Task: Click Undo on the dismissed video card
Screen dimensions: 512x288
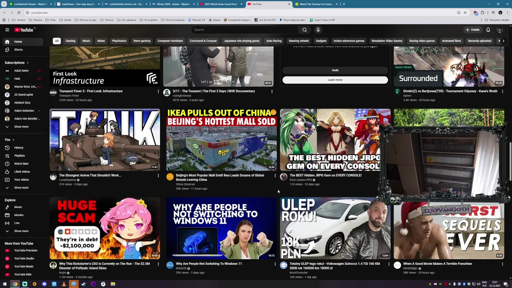Action: 335,70
